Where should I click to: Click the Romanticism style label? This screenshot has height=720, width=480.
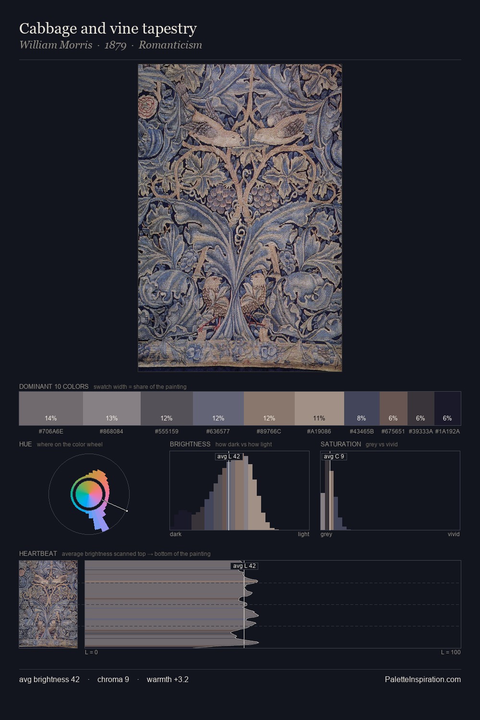click(170, 45)
